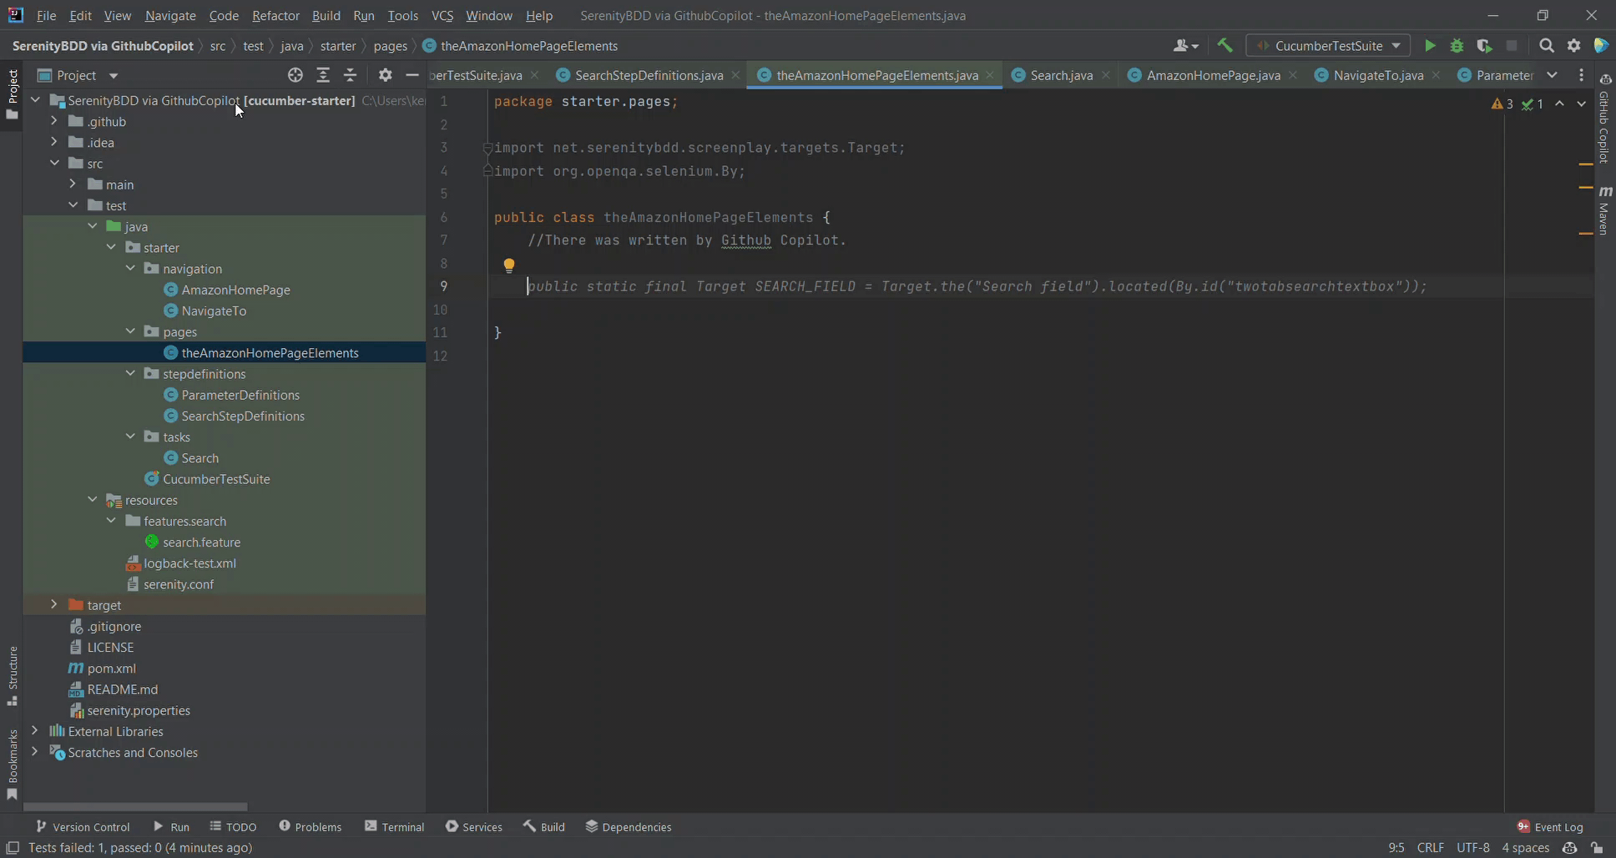The height and width of the screenshot is (858, 1616).
Task: Toggle read-only lock icon in status bar
Action: point(1596,847)
